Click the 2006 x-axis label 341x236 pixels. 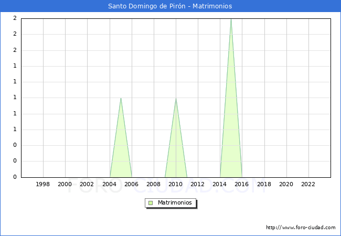131,184
